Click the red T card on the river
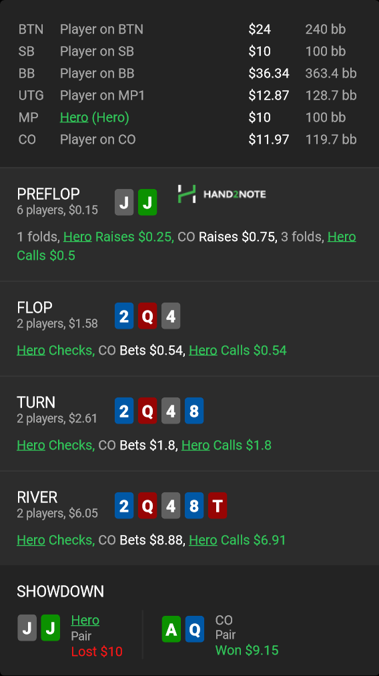This screenshot has height=676, width=379. [217, 506]
